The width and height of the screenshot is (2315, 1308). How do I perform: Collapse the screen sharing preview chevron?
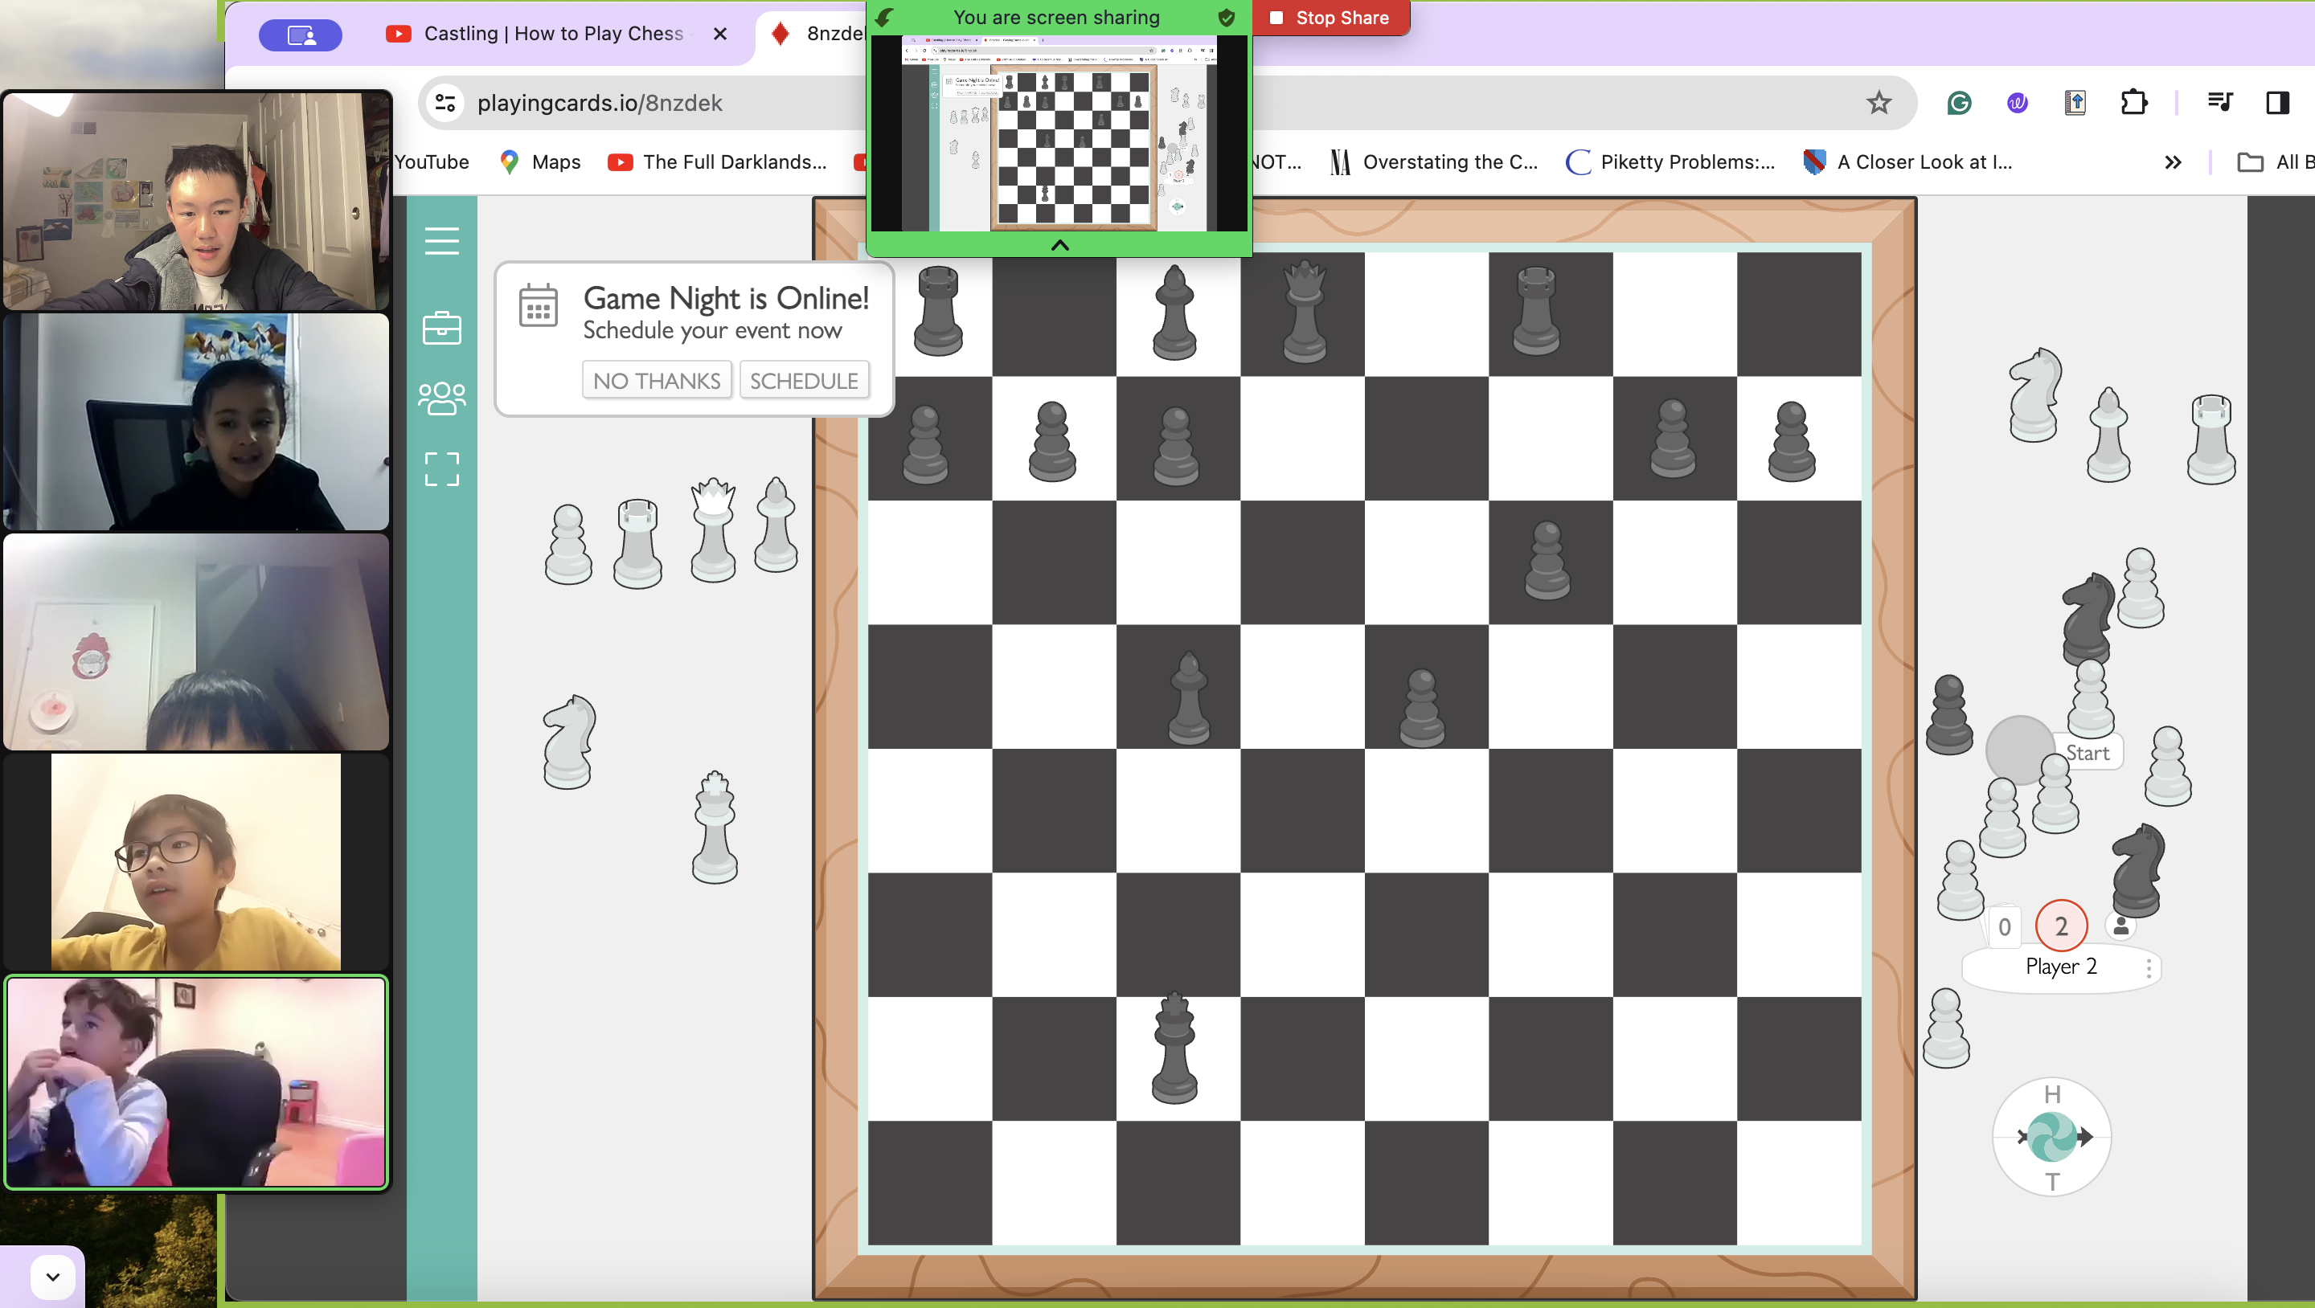point(1059,245)
